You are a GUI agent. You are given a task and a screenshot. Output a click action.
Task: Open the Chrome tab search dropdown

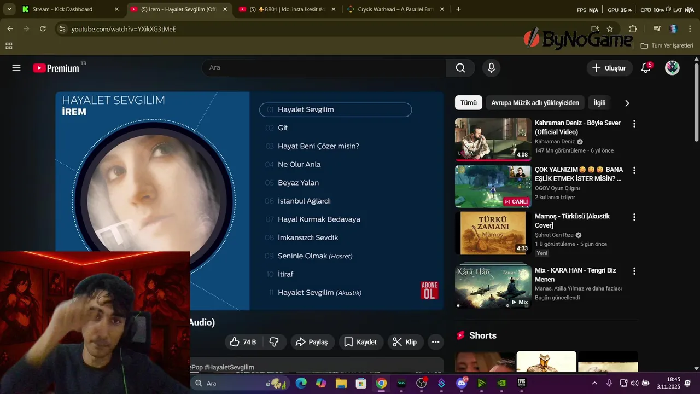click(x=9, y=9)
